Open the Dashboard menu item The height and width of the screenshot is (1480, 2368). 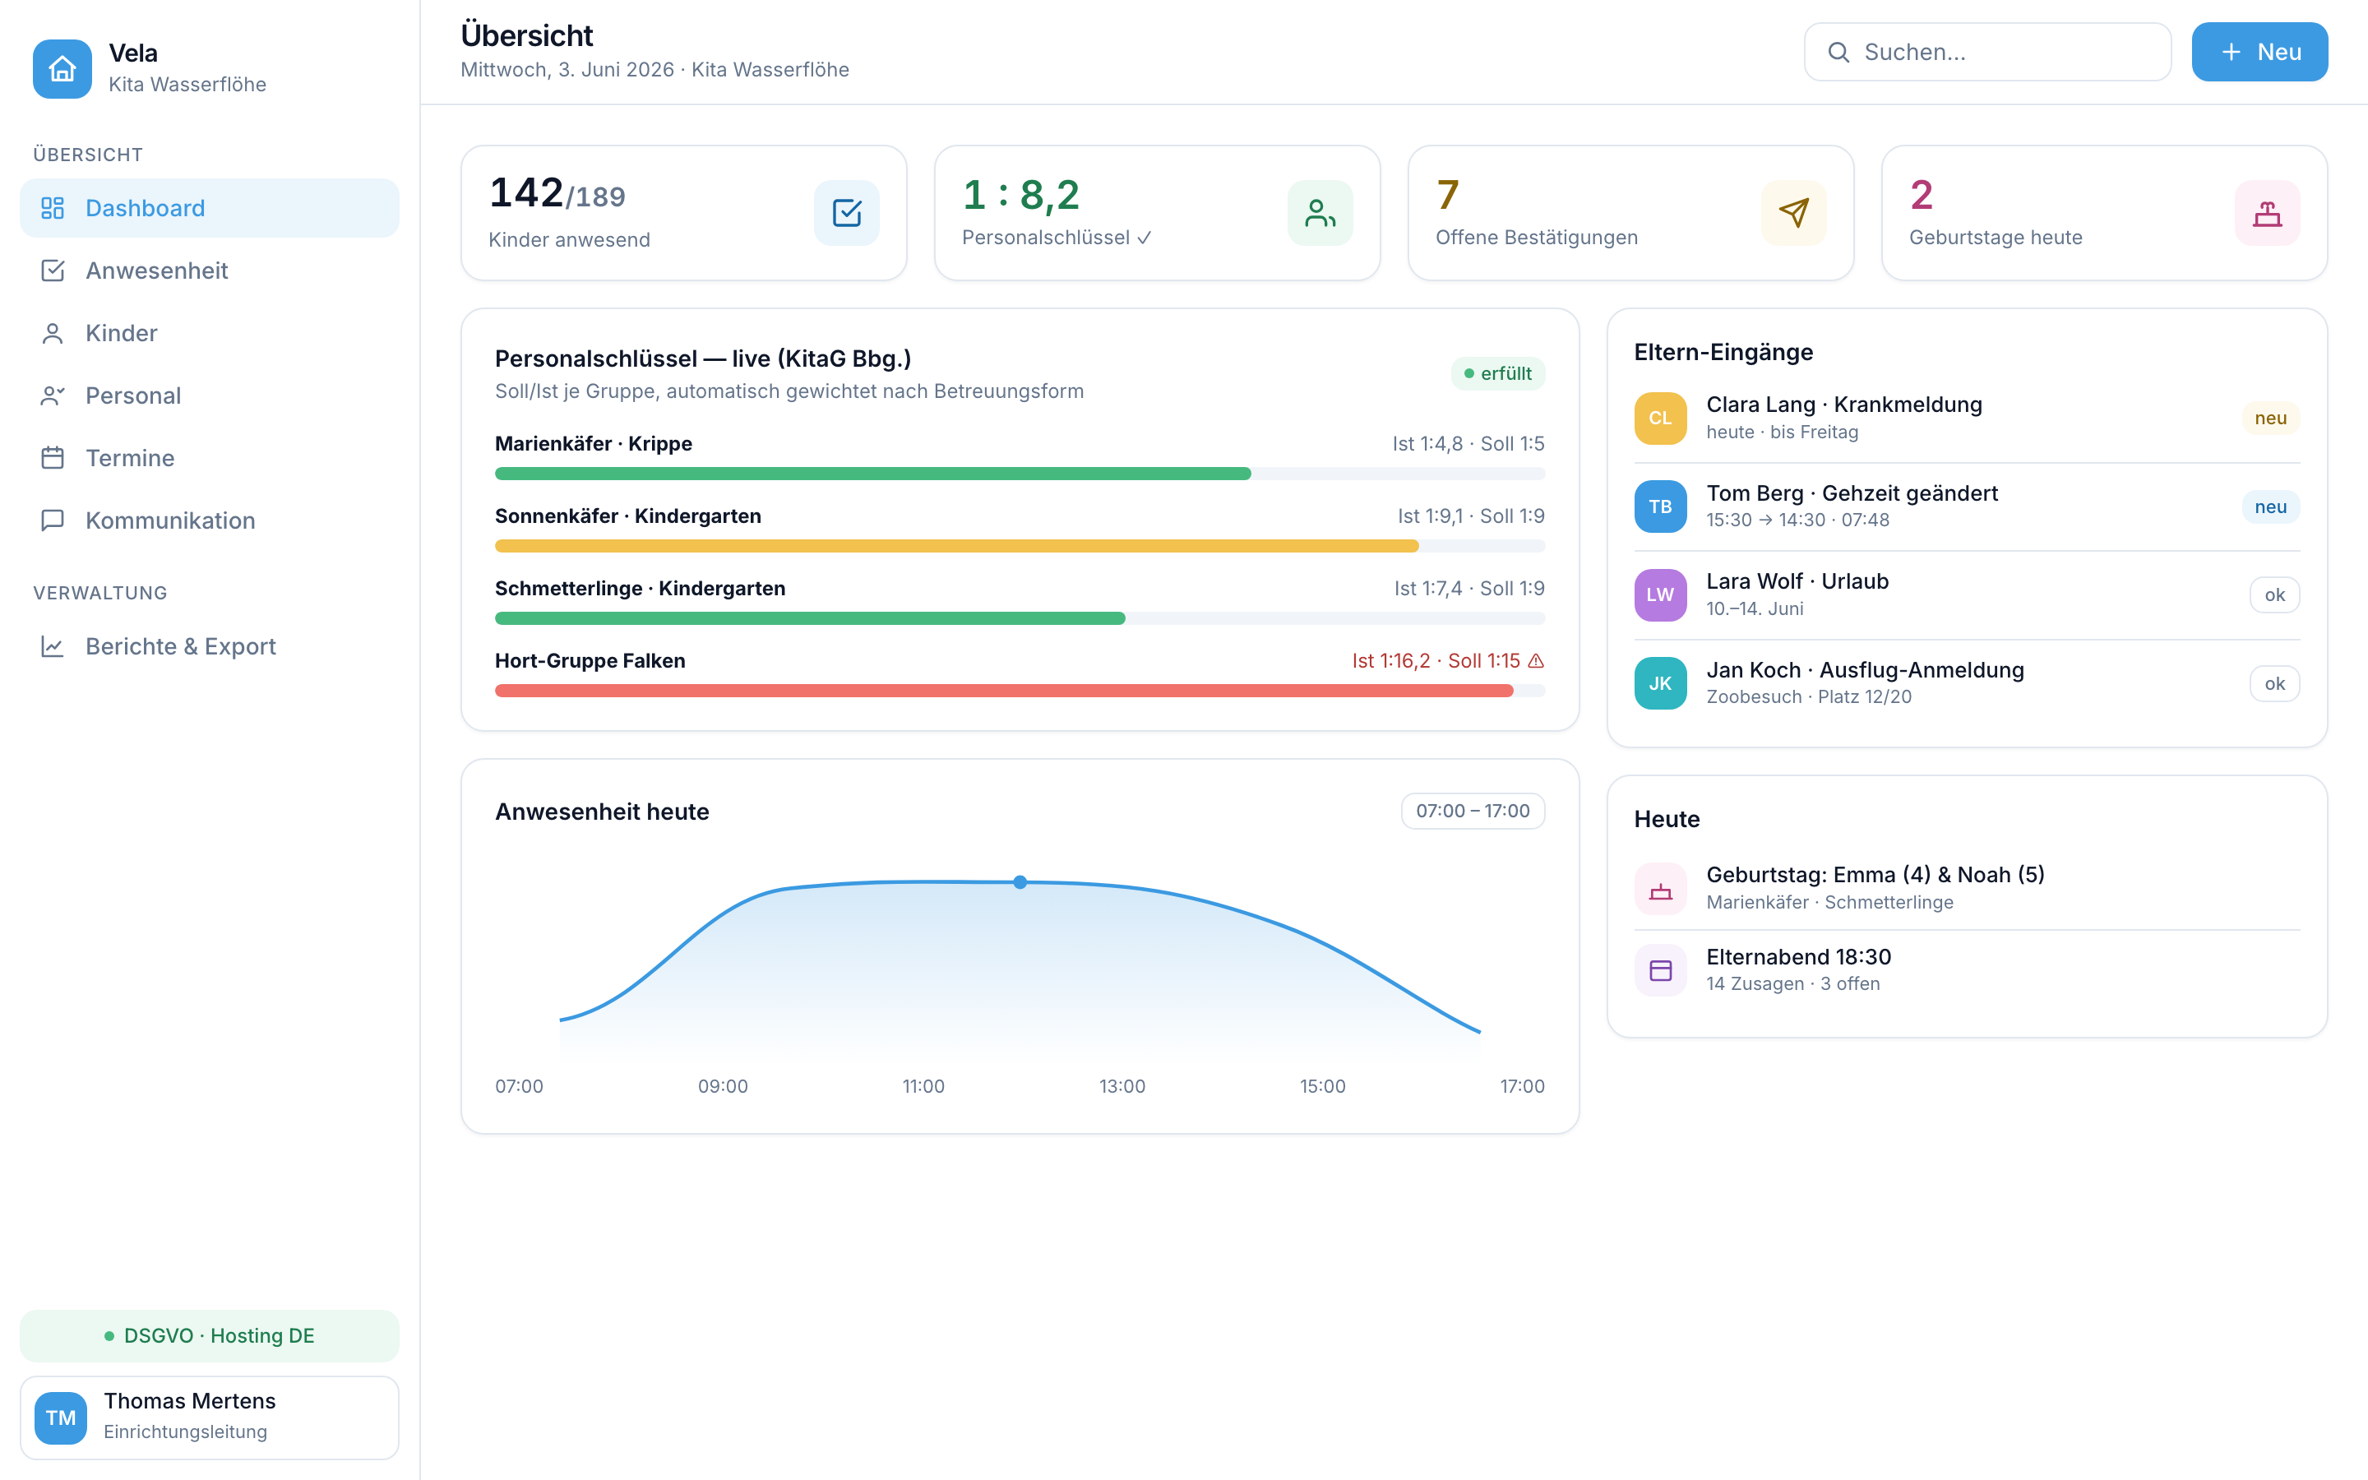210,207
